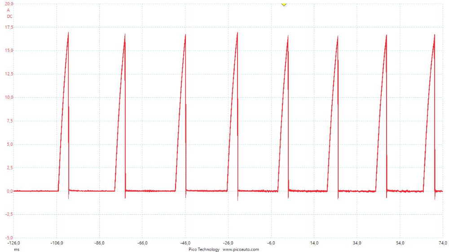The height and width of the screenshot is (252, 449).
Task: Click the 10,0 vertical axis label
Action: (x=9, y=97)
